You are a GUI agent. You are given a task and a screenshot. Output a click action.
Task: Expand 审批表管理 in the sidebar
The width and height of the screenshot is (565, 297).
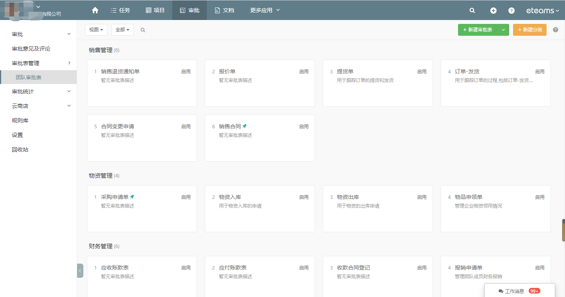[69, 63]
